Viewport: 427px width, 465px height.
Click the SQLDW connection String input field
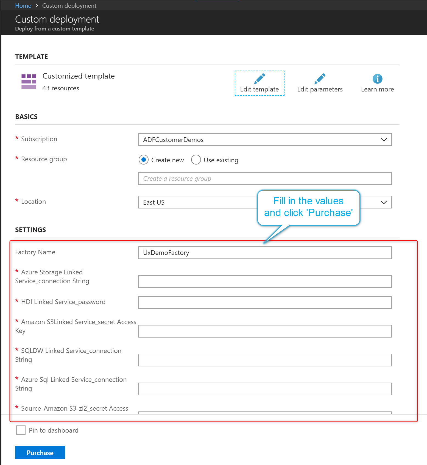coord(265,360)
